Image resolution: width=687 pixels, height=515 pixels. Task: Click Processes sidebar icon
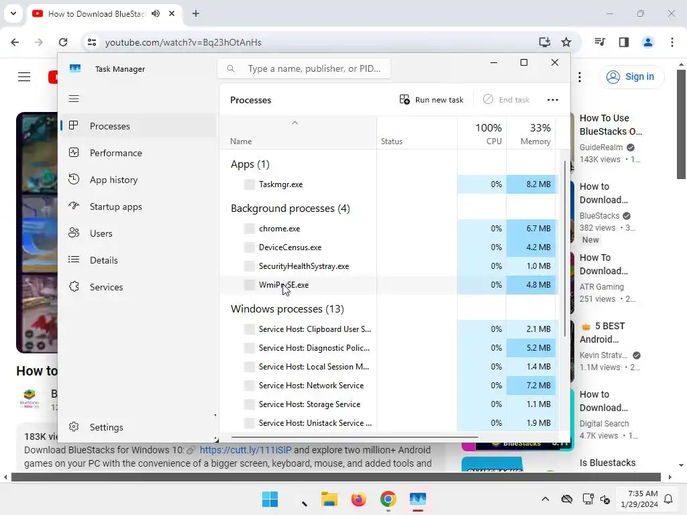tap(74, 125)
